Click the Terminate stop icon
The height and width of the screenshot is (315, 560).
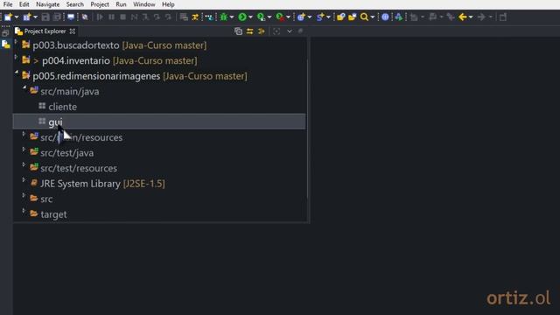click(122, 17)
